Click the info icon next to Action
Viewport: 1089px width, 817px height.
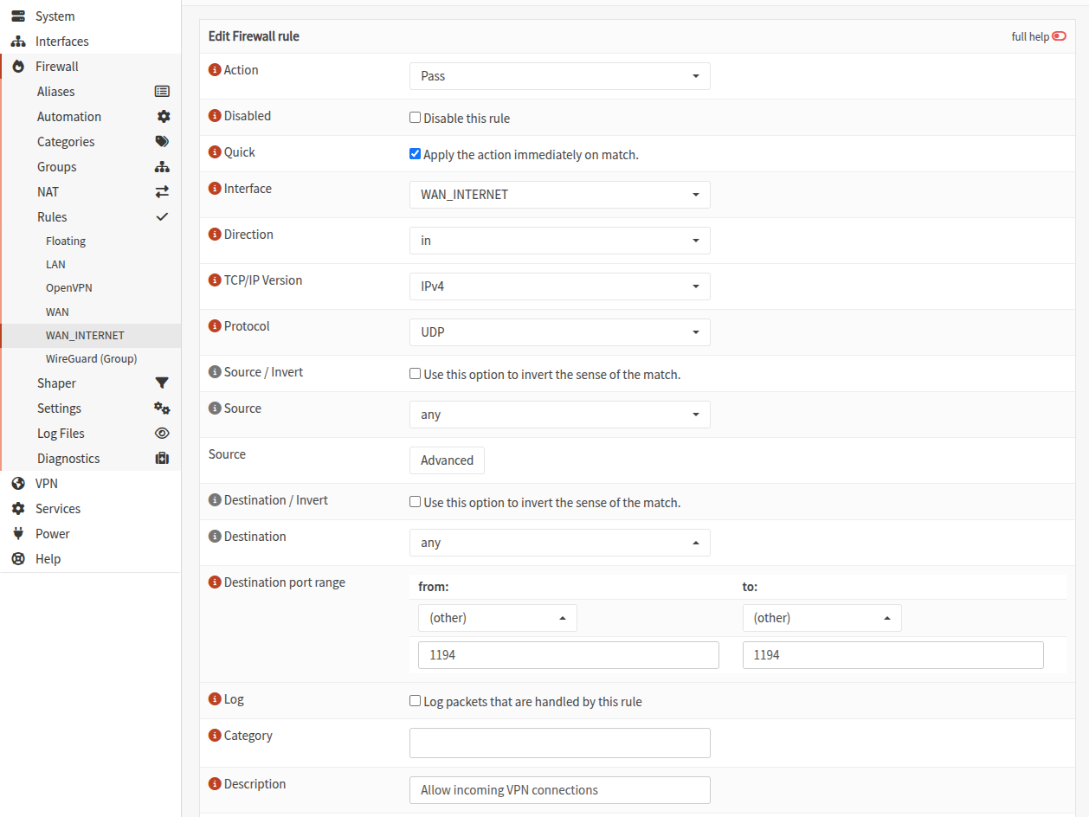tap(215, 70)
